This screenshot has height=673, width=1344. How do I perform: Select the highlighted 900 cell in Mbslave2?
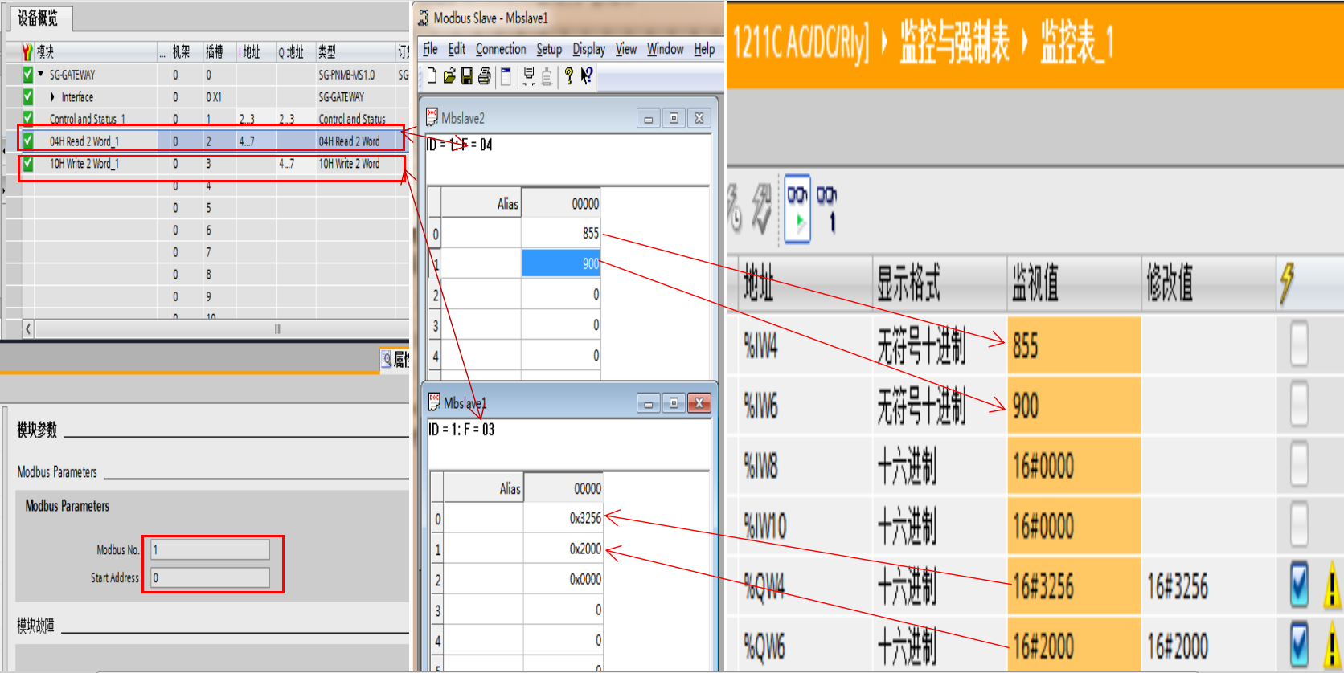(561, 263)
